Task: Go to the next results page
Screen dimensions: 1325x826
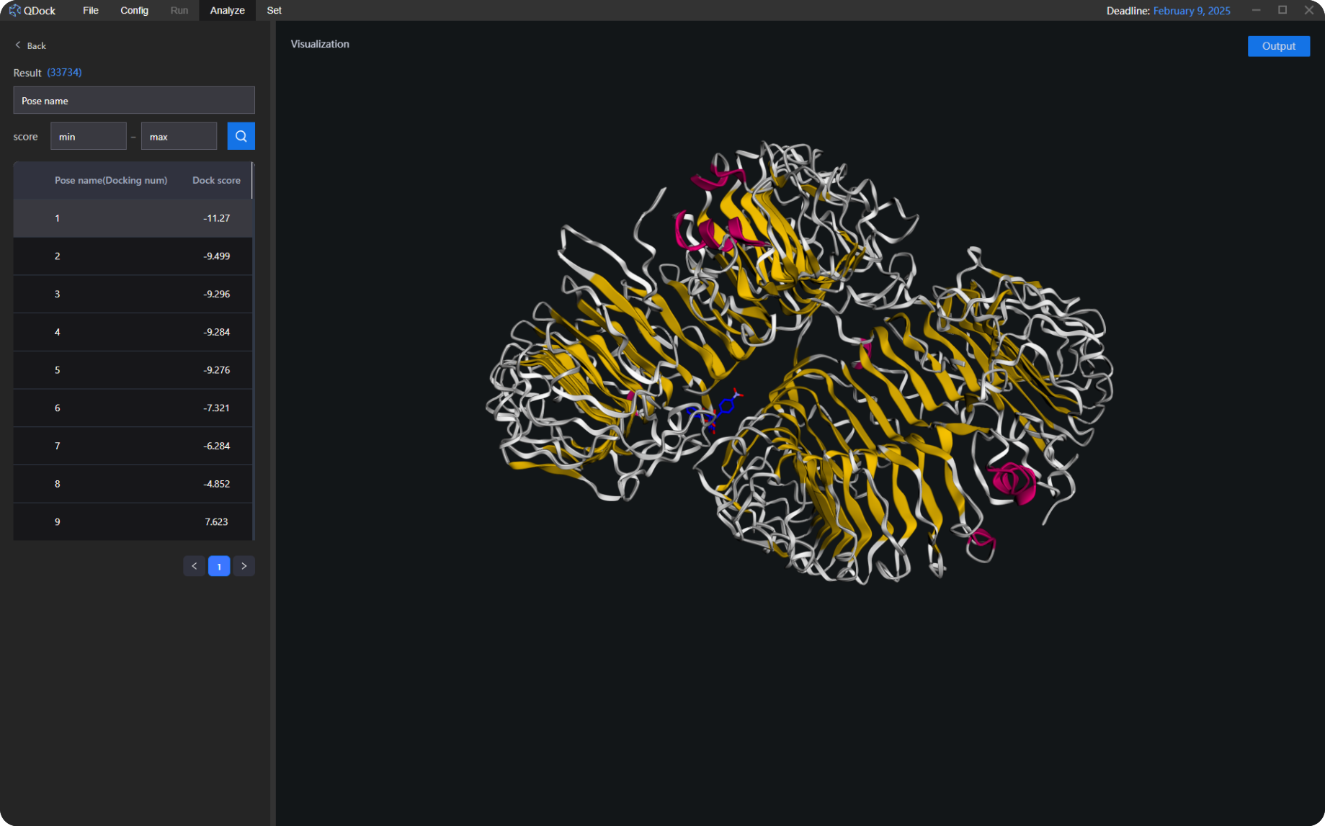Action: [244, 566]
